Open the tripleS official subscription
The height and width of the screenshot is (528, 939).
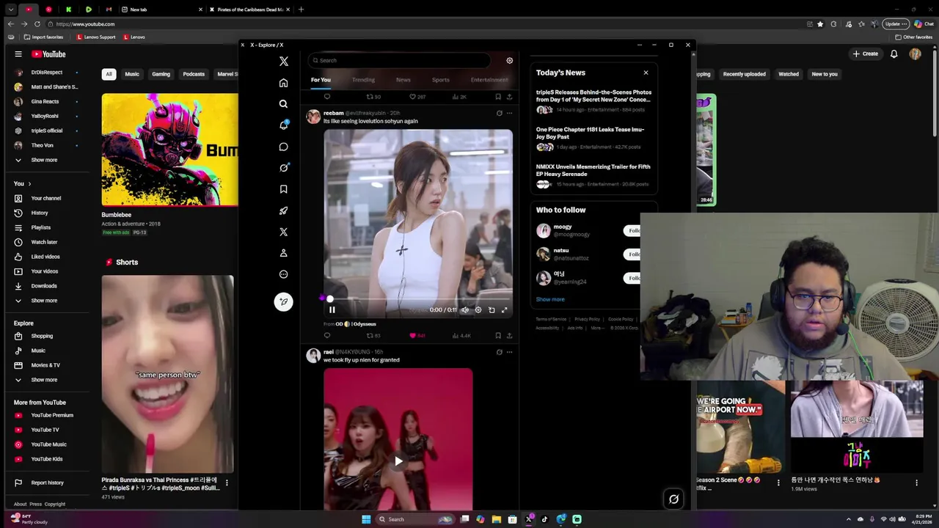(x=47, y=131)
